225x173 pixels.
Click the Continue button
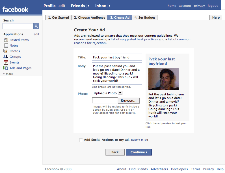(139, 152)
